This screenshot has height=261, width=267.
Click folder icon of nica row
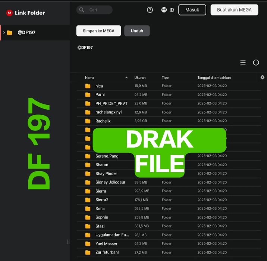[x=88, y=86]
